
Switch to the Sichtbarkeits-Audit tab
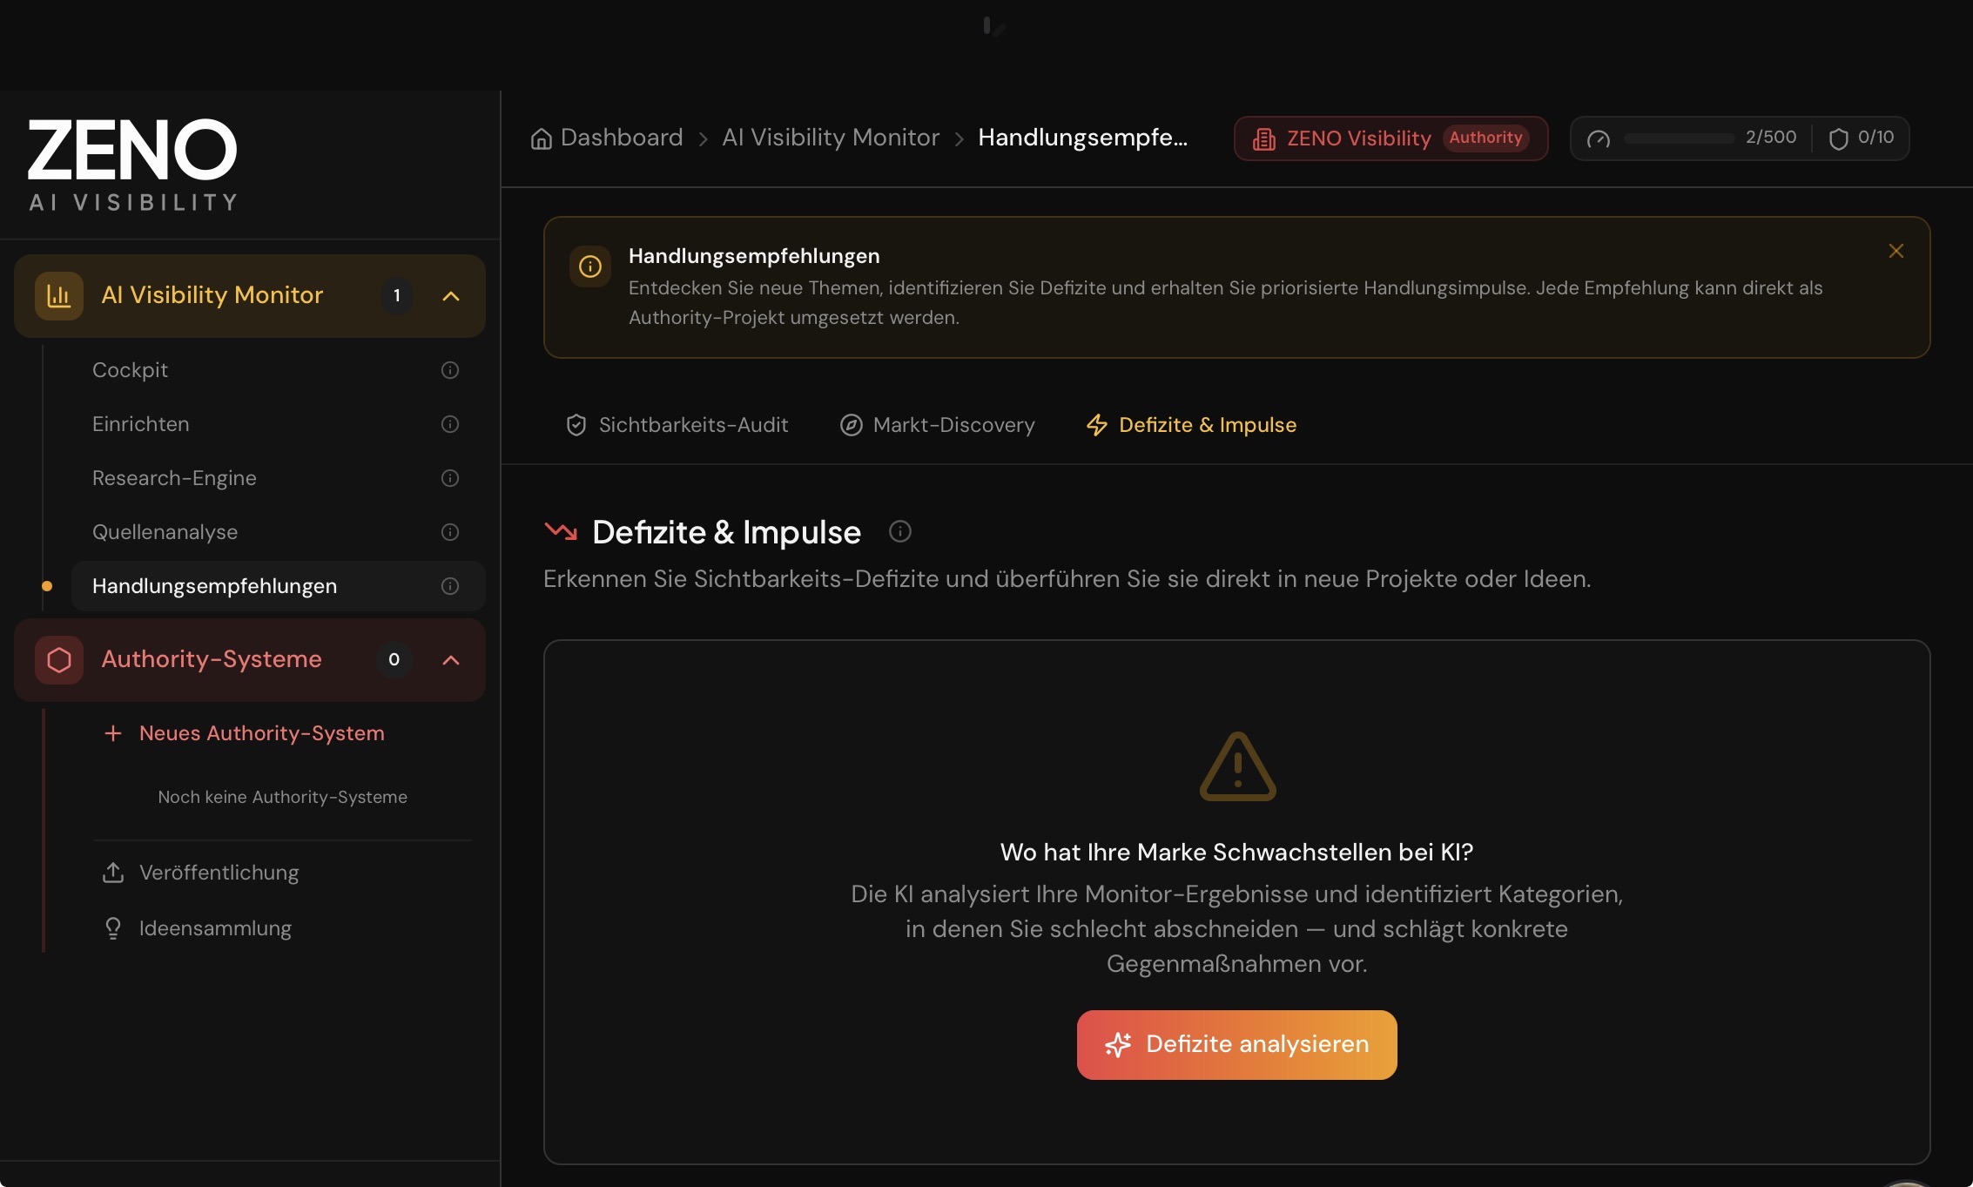click(x=677, y=425)
